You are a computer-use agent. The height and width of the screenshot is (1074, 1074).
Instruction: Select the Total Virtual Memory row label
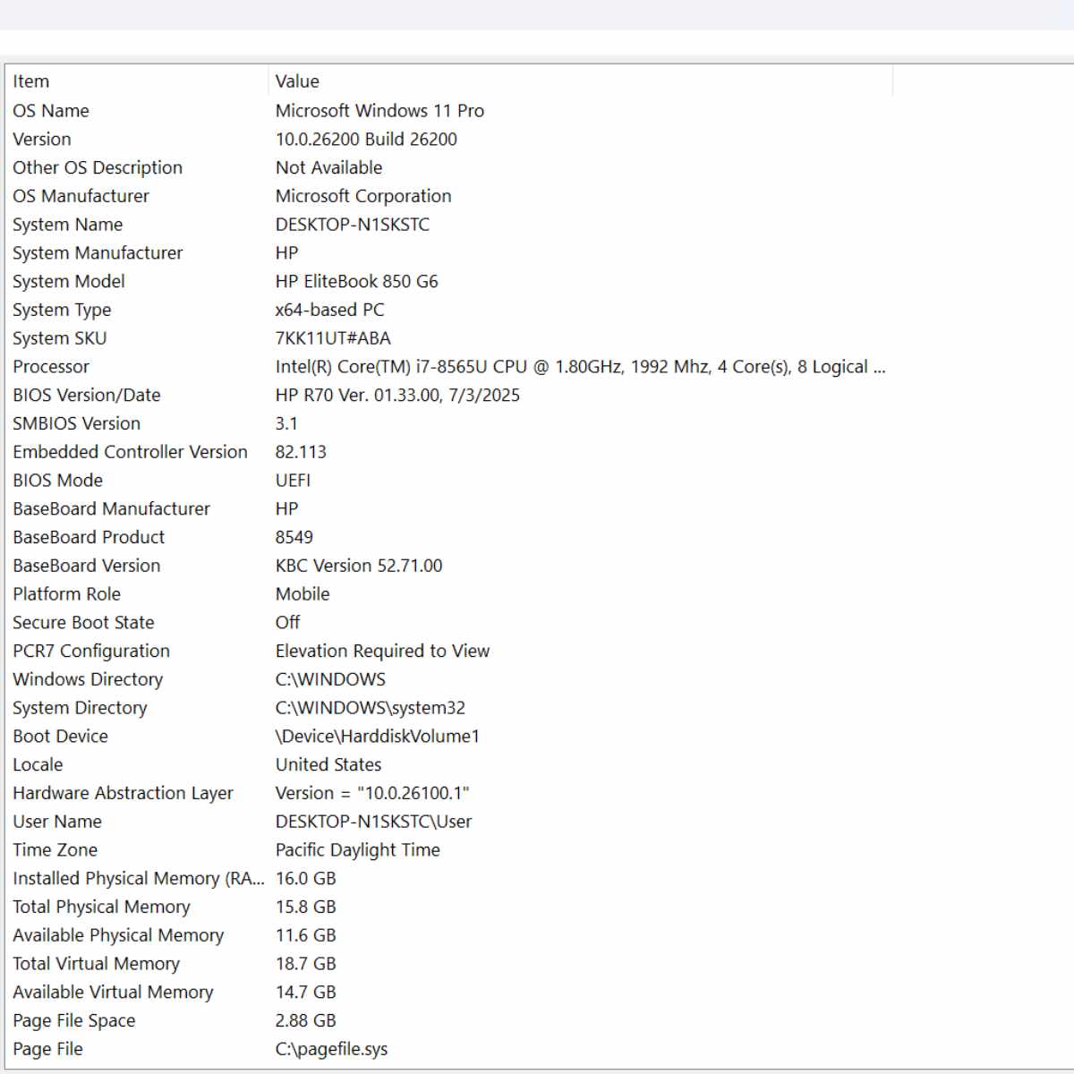tap(96, 964)
